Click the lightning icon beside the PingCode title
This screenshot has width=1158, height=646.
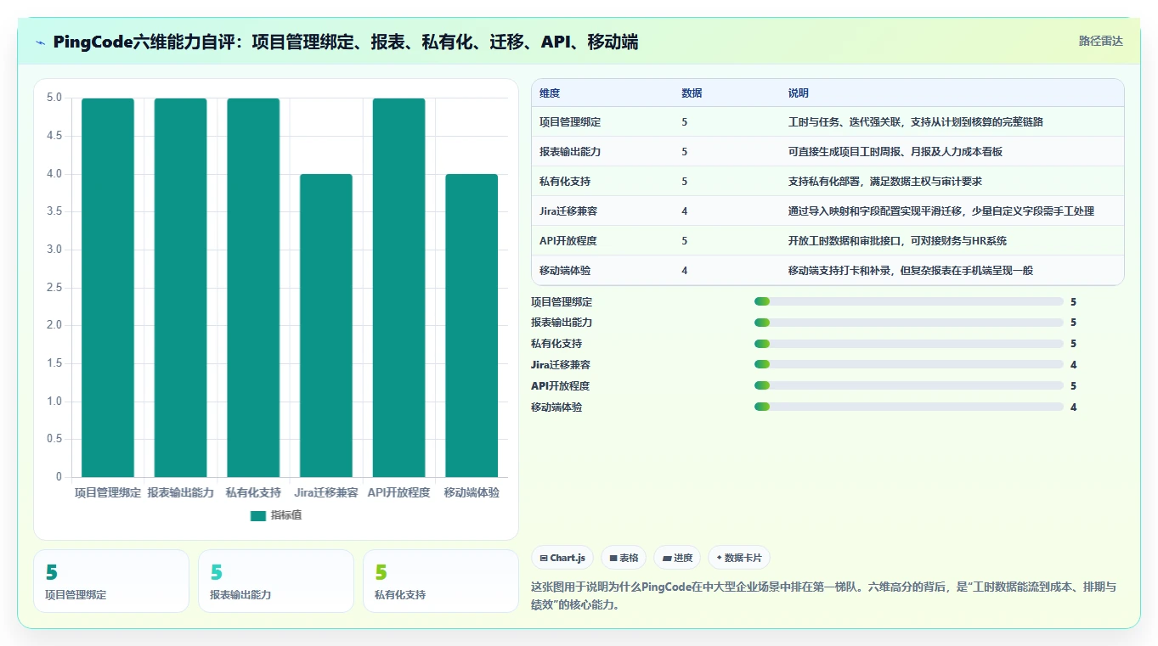pos(40,42)
